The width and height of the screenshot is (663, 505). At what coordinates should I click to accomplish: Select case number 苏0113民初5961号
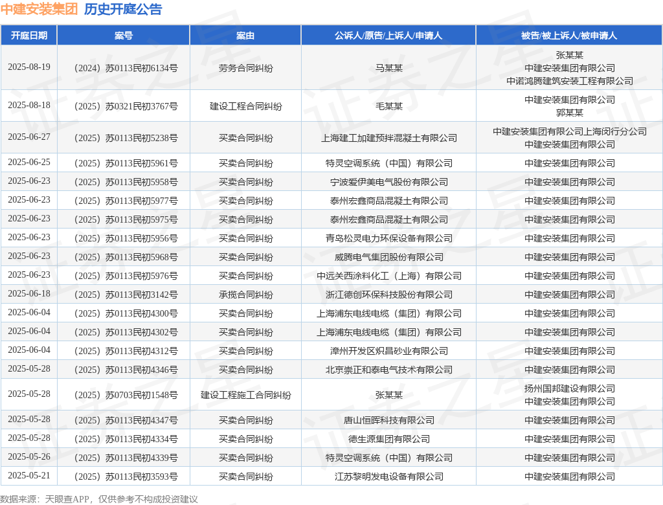(x=126, y=163)
